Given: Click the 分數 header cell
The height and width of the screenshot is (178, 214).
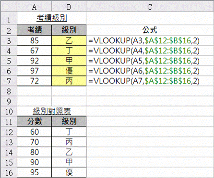Looking at the screenshot, I should [x=35, y=121].
